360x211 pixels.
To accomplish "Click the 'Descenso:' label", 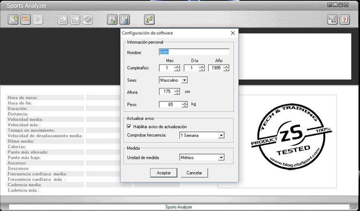I will [18, 169].
